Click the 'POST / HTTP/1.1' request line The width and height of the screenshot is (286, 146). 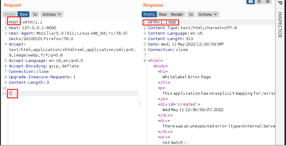click(x=26, y=22)
